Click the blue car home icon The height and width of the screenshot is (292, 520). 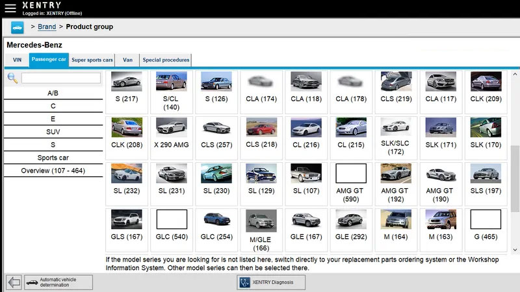click(17, 27)
